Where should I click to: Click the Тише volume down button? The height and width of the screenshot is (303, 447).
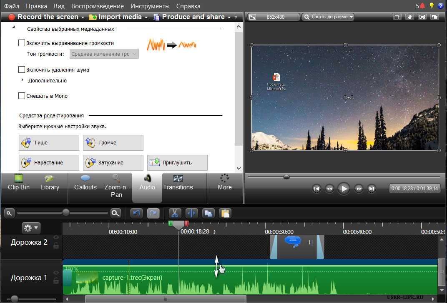[x=49, y=142]
